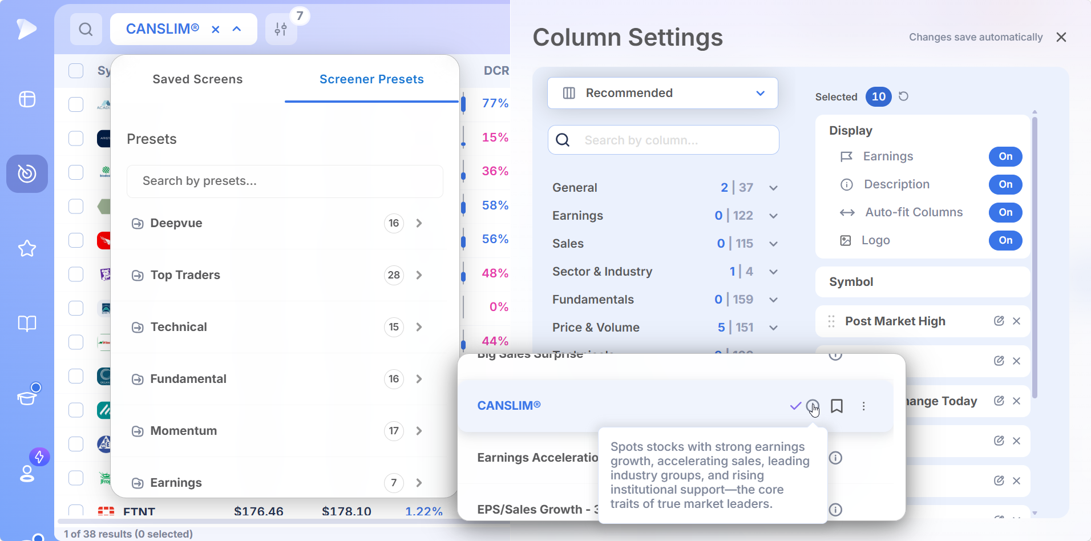Select the Earnings Acceleration preset
Image resolution: width=1091 pixels, height=541 pixels.
pyautogui.click(x=538, y=458)
